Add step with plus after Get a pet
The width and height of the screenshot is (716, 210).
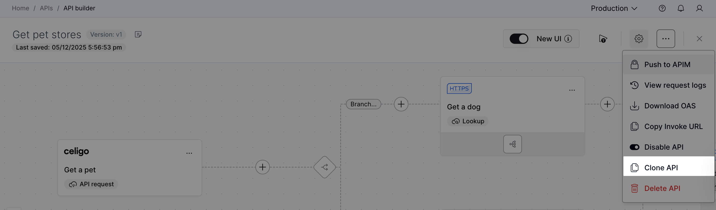[x=262, y=167]
